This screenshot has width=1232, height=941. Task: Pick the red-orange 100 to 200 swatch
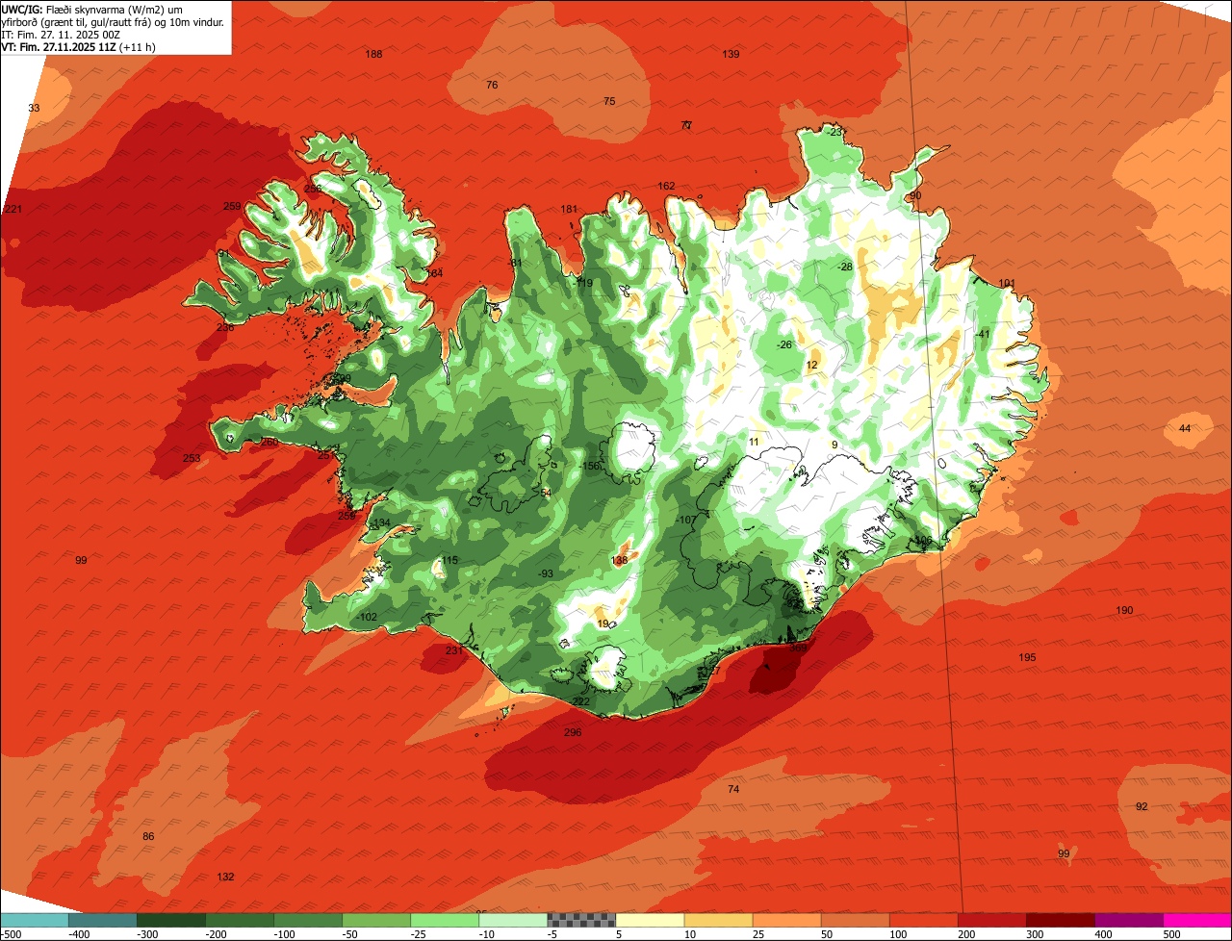coord(924,920)
